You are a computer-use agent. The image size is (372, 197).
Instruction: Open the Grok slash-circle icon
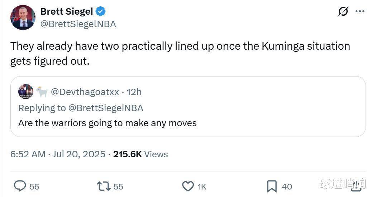[343, 11]
